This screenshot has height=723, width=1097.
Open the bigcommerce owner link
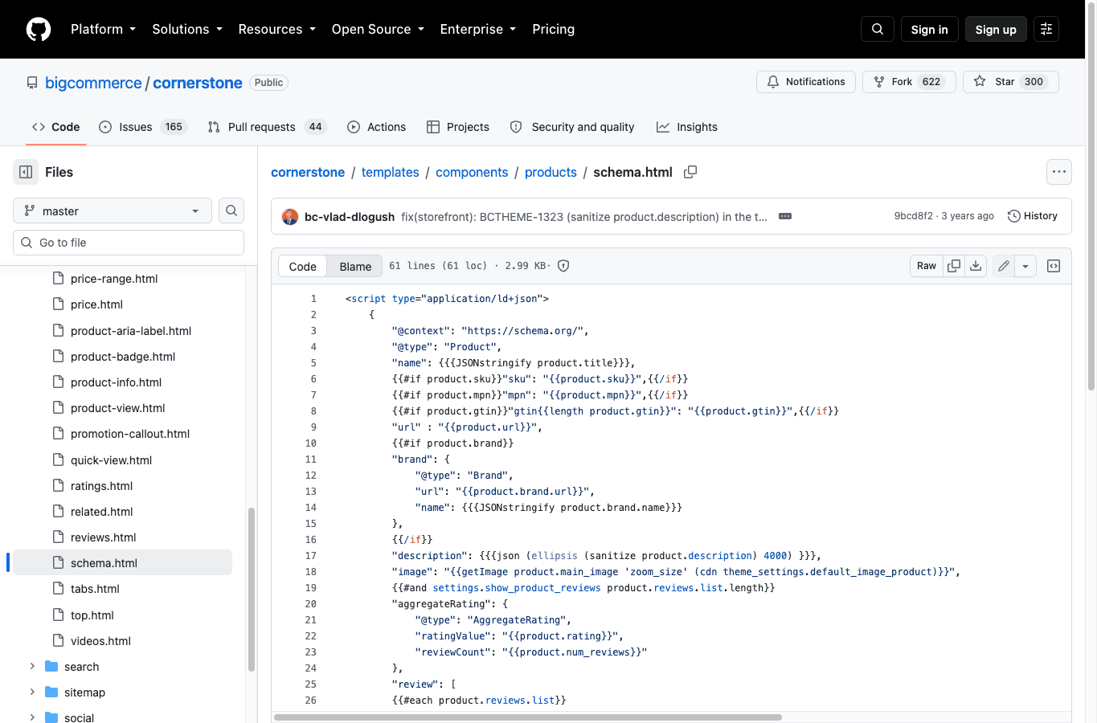click(x=93, y=83)
